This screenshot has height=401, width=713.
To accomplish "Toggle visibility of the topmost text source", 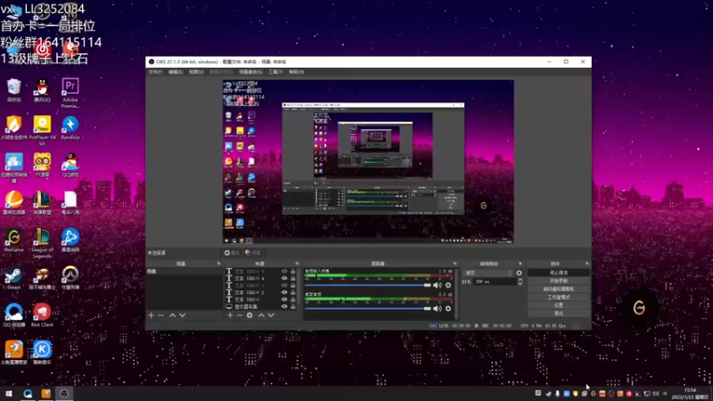I will tap(284, 272).
